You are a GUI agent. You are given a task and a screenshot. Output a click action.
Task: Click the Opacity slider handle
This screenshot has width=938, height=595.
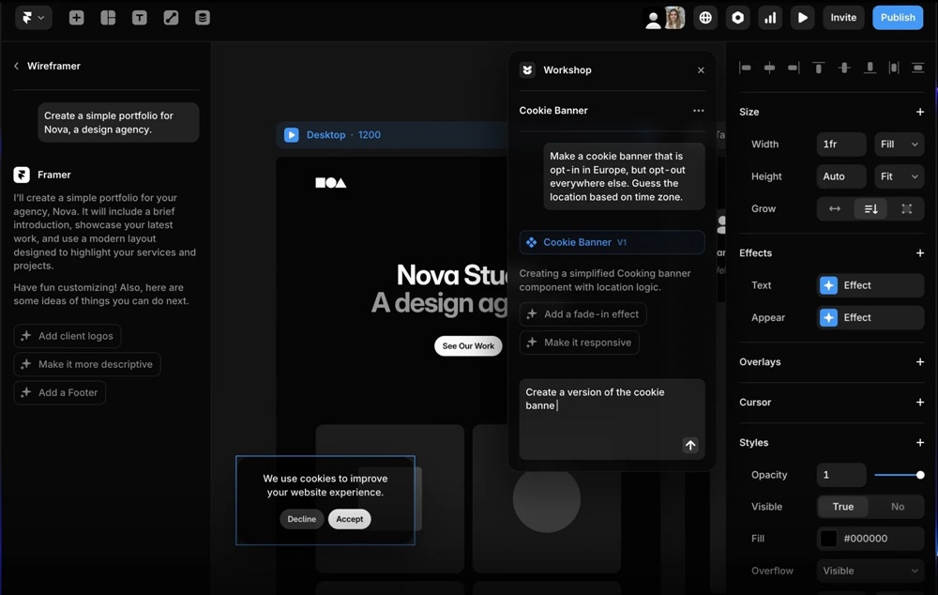(x=920, y=475)
